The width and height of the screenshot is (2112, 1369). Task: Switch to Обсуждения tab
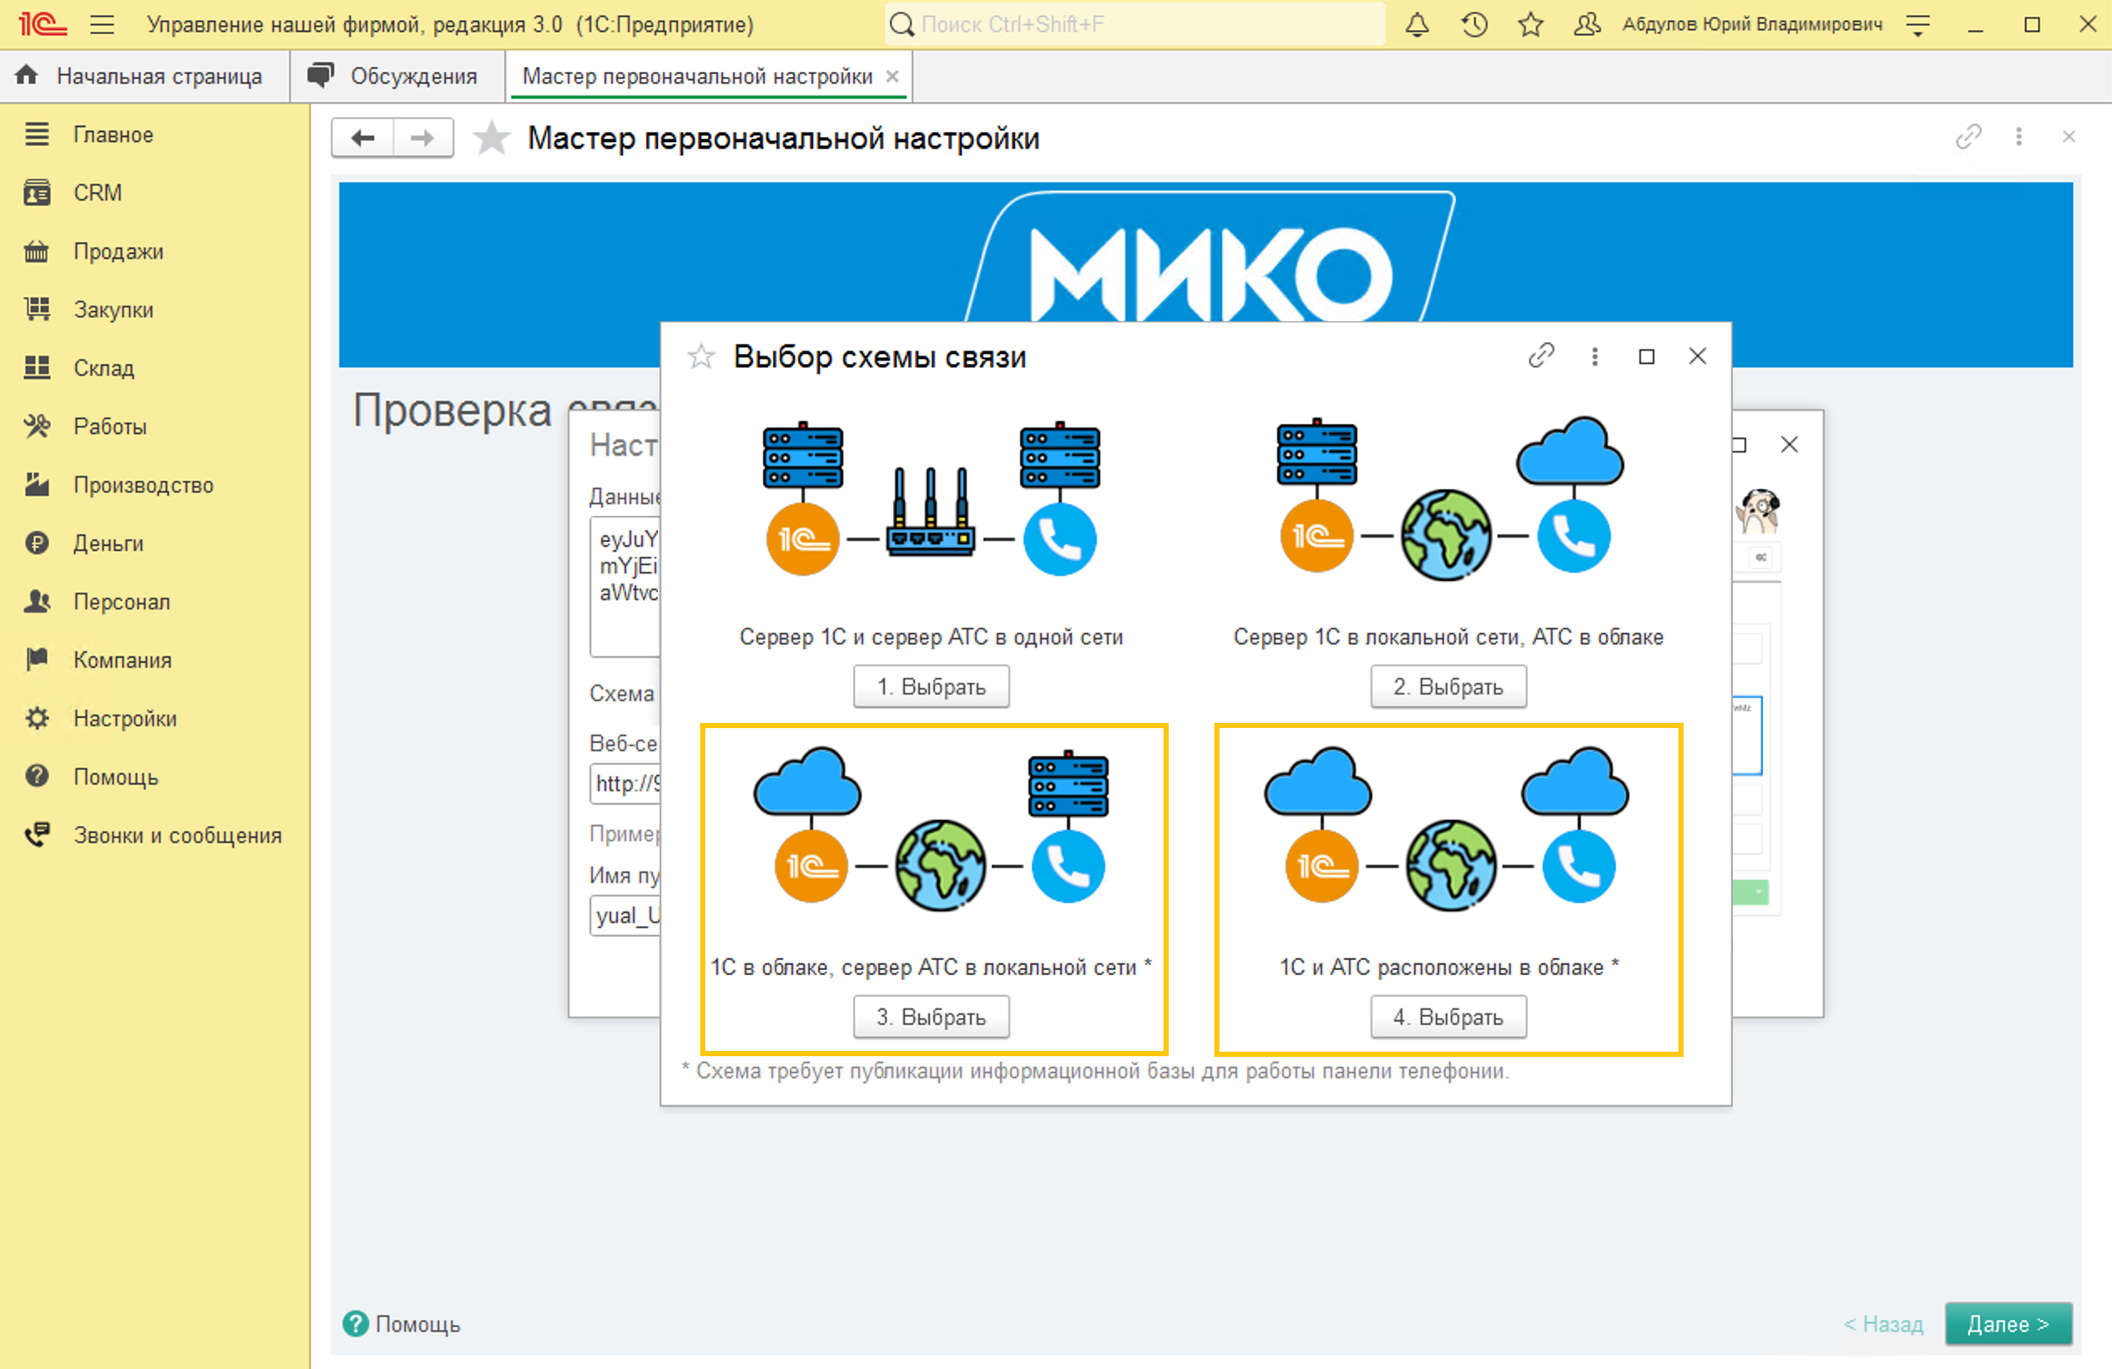tap(397, 76)
